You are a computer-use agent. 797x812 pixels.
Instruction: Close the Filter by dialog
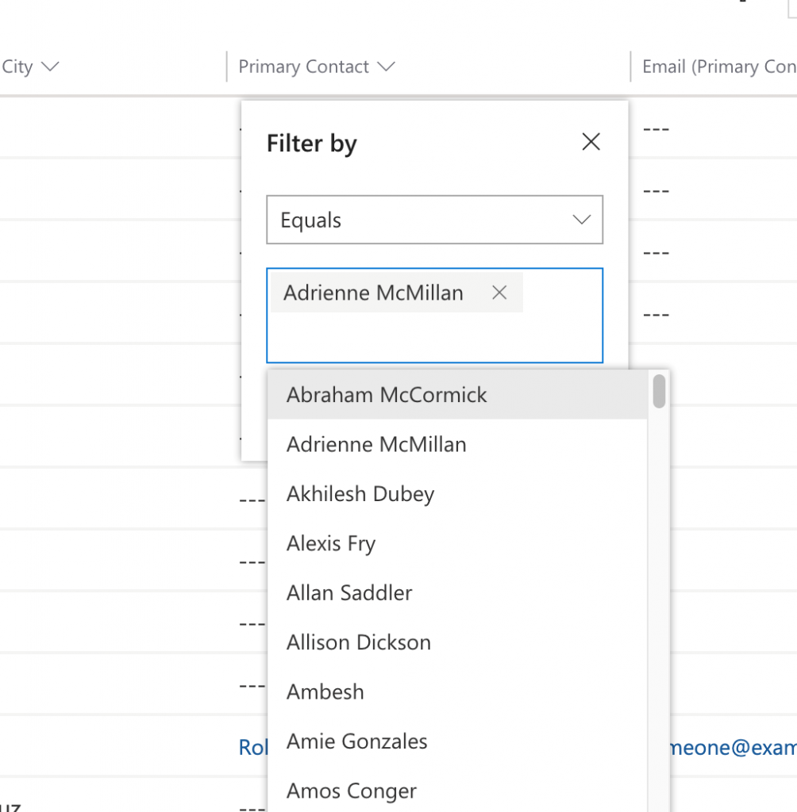(x=591, y=141)
